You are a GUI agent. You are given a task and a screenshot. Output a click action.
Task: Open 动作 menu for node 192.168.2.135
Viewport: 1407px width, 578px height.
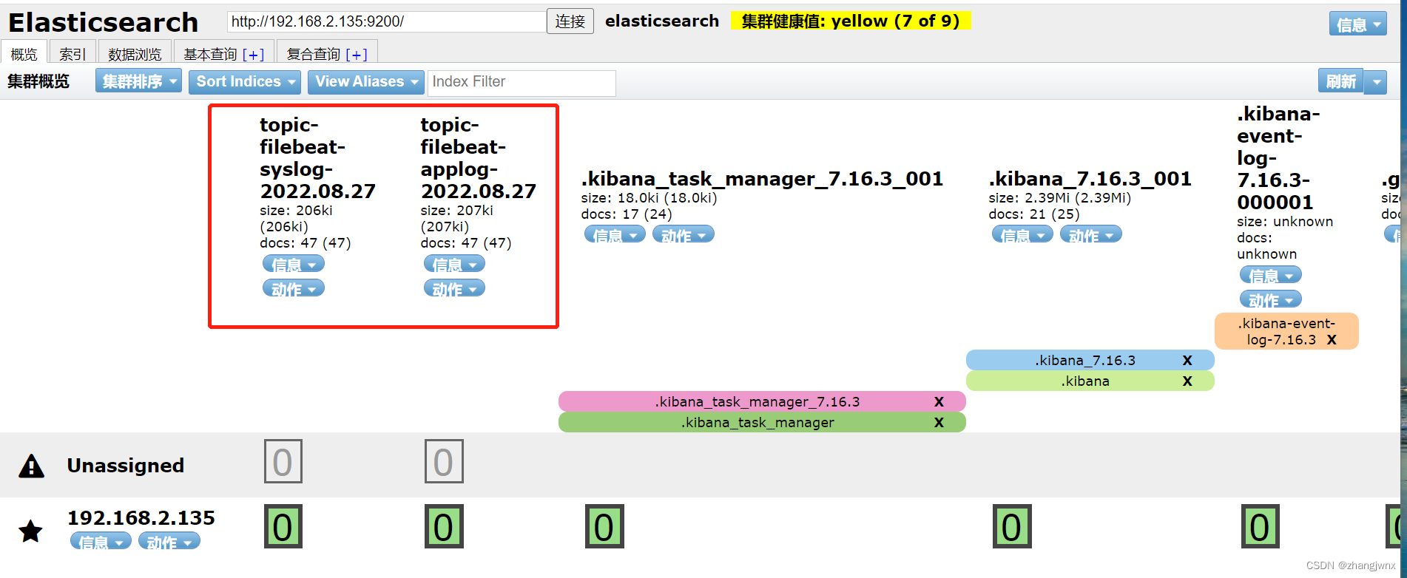[169, 541]
